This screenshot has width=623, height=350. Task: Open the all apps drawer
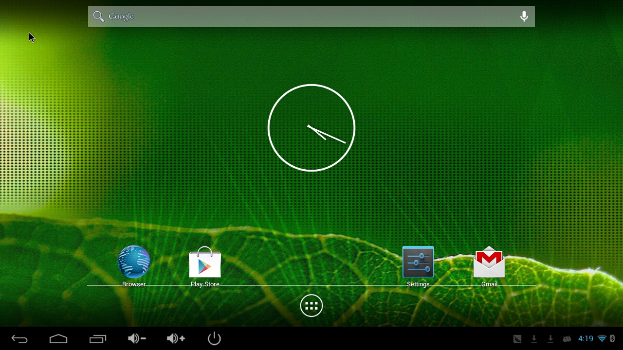click(x=311, y=306)
